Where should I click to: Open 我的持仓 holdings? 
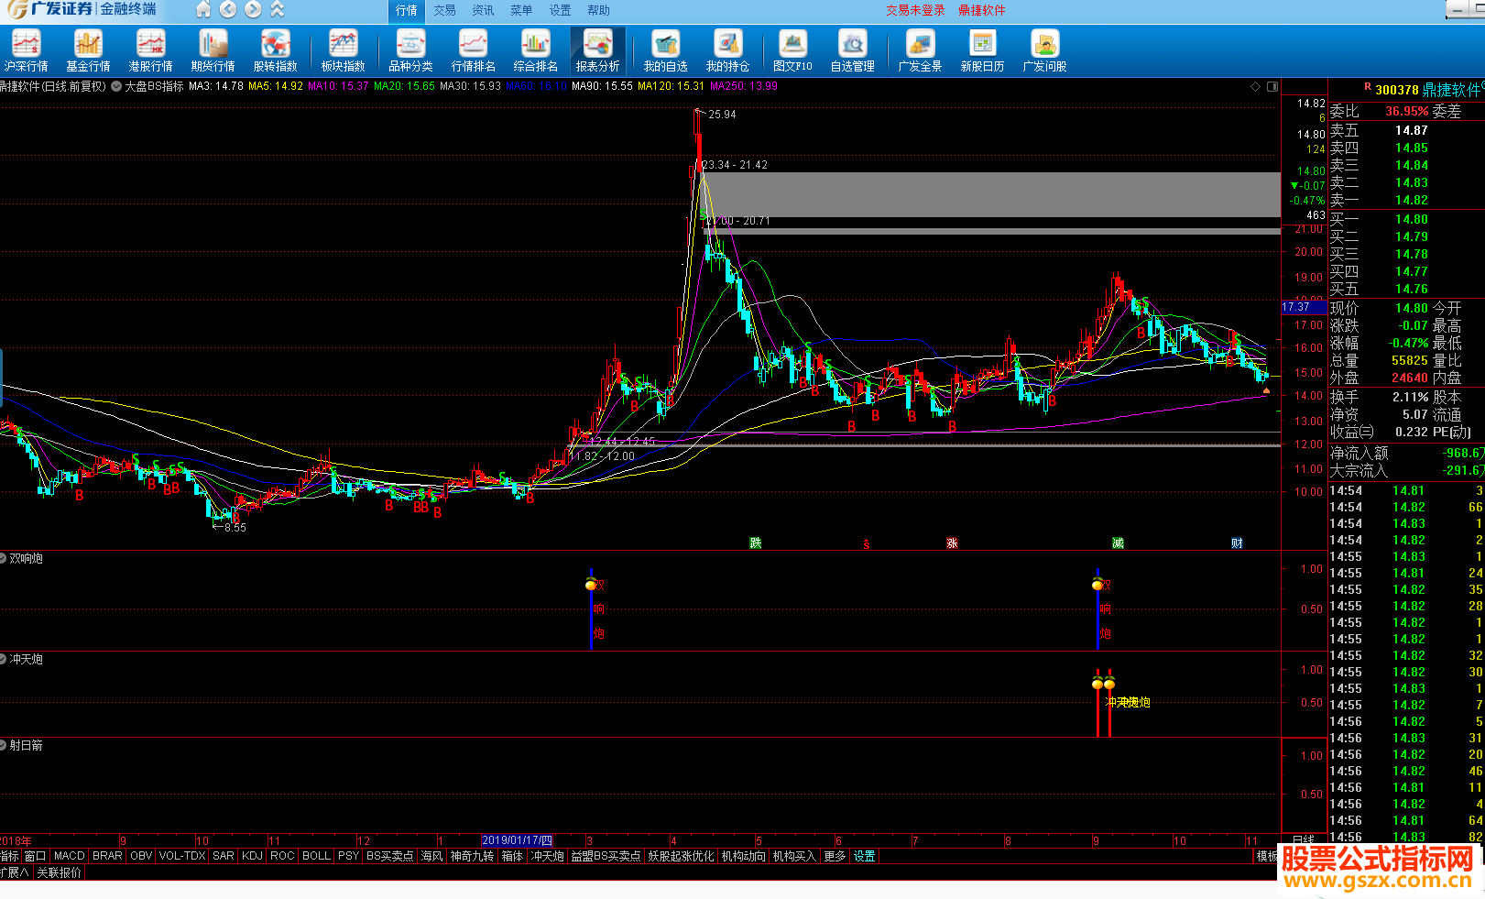point(727,51)
